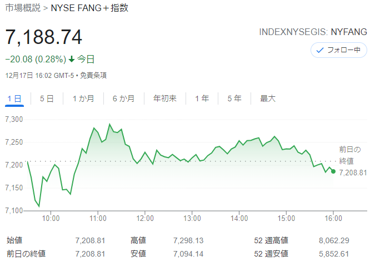Open the 免責条項 disclaimer link
The image size is (375, 261).
click(93, 76)
